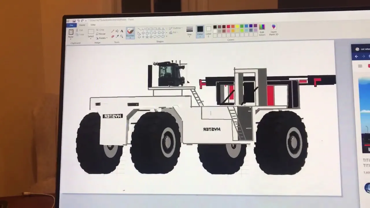Select the Color picker eyedropper tool
This screenshot has width=370, height=208.
[117, 36]
